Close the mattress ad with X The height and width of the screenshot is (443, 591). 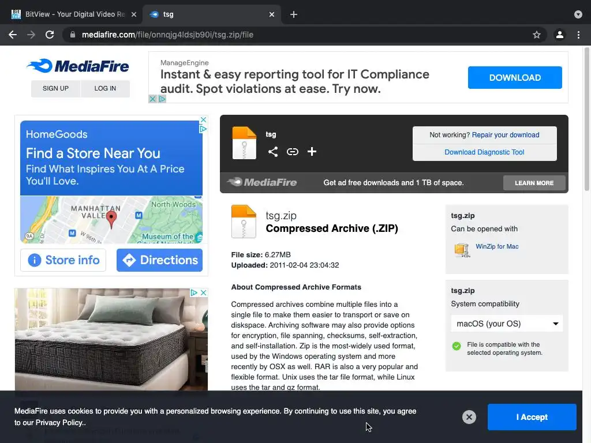coord(204,292)
